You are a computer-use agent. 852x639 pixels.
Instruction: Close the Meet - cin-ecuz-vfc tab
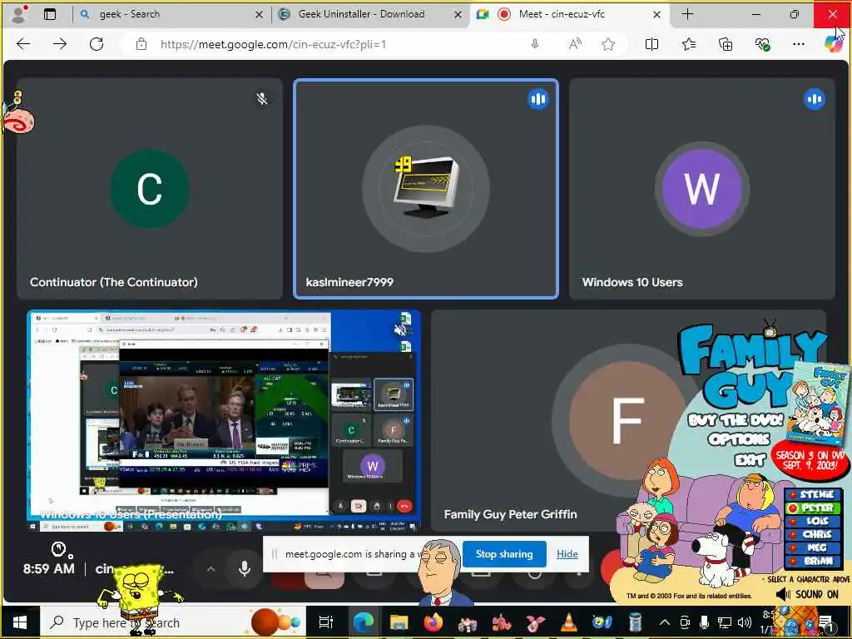pos(656,15)
